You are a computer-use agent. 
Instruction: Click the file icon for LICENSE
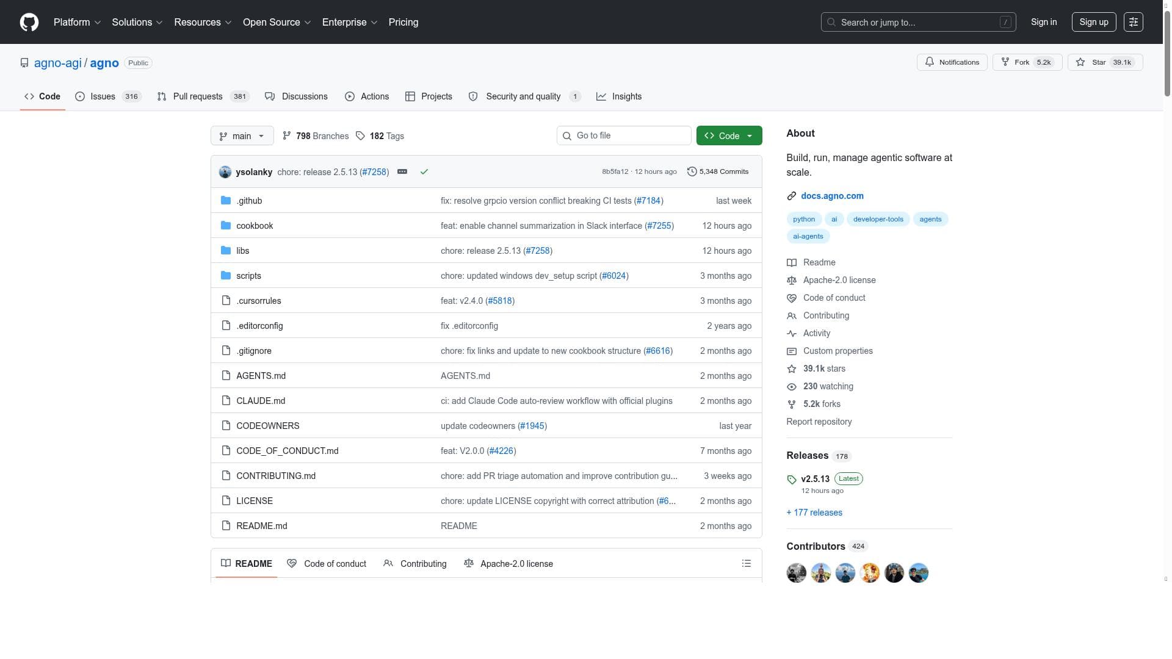[x=226, y=501]
